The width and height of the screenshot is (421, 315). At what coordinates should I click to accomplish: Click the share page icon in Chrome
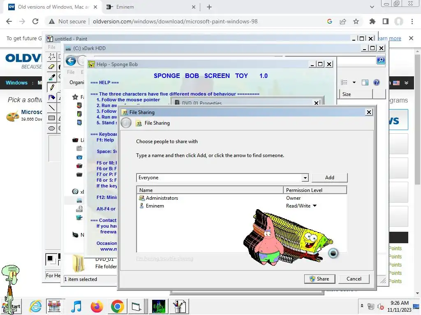[x=343, y=21]
